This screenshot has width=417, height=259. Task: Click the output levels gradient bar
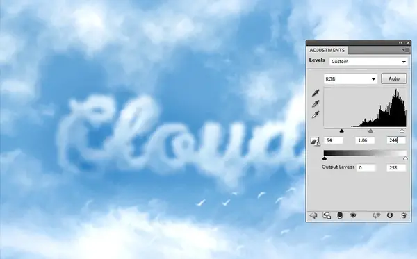(365, 153)
